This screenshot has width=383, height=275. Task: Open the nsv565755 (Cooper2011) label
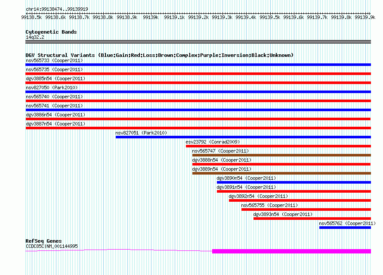click(x=269, y=205)
